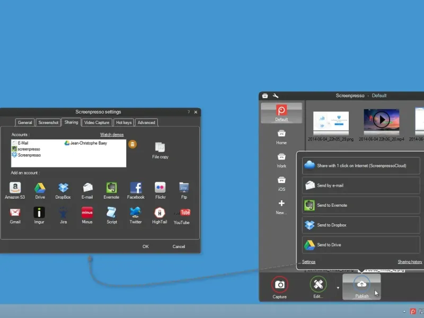Choose Send by e-mail

(361, 185)
